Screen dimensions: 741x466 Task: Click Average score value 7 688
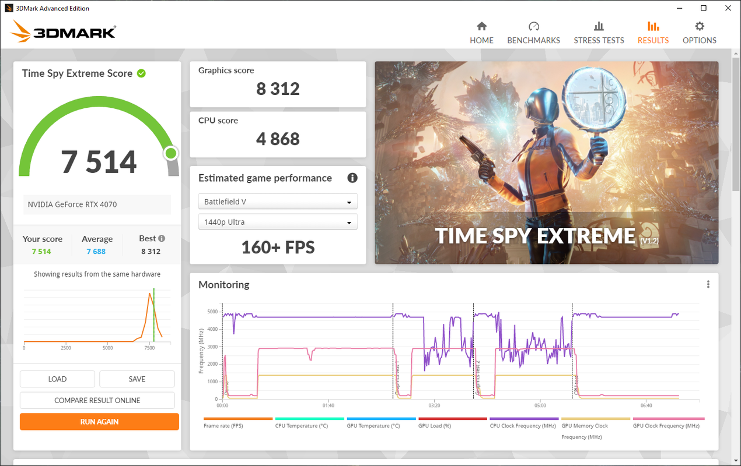coord(96,252)
